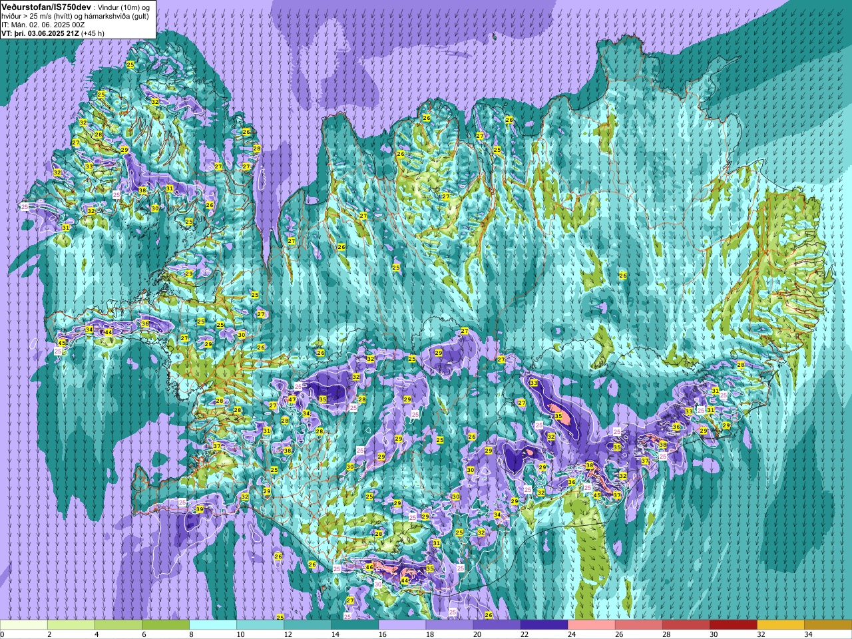Pick the 20–22 m/s violet legend swatch
The width and height of the screenshot is (852, 639).
coord(497,625)
